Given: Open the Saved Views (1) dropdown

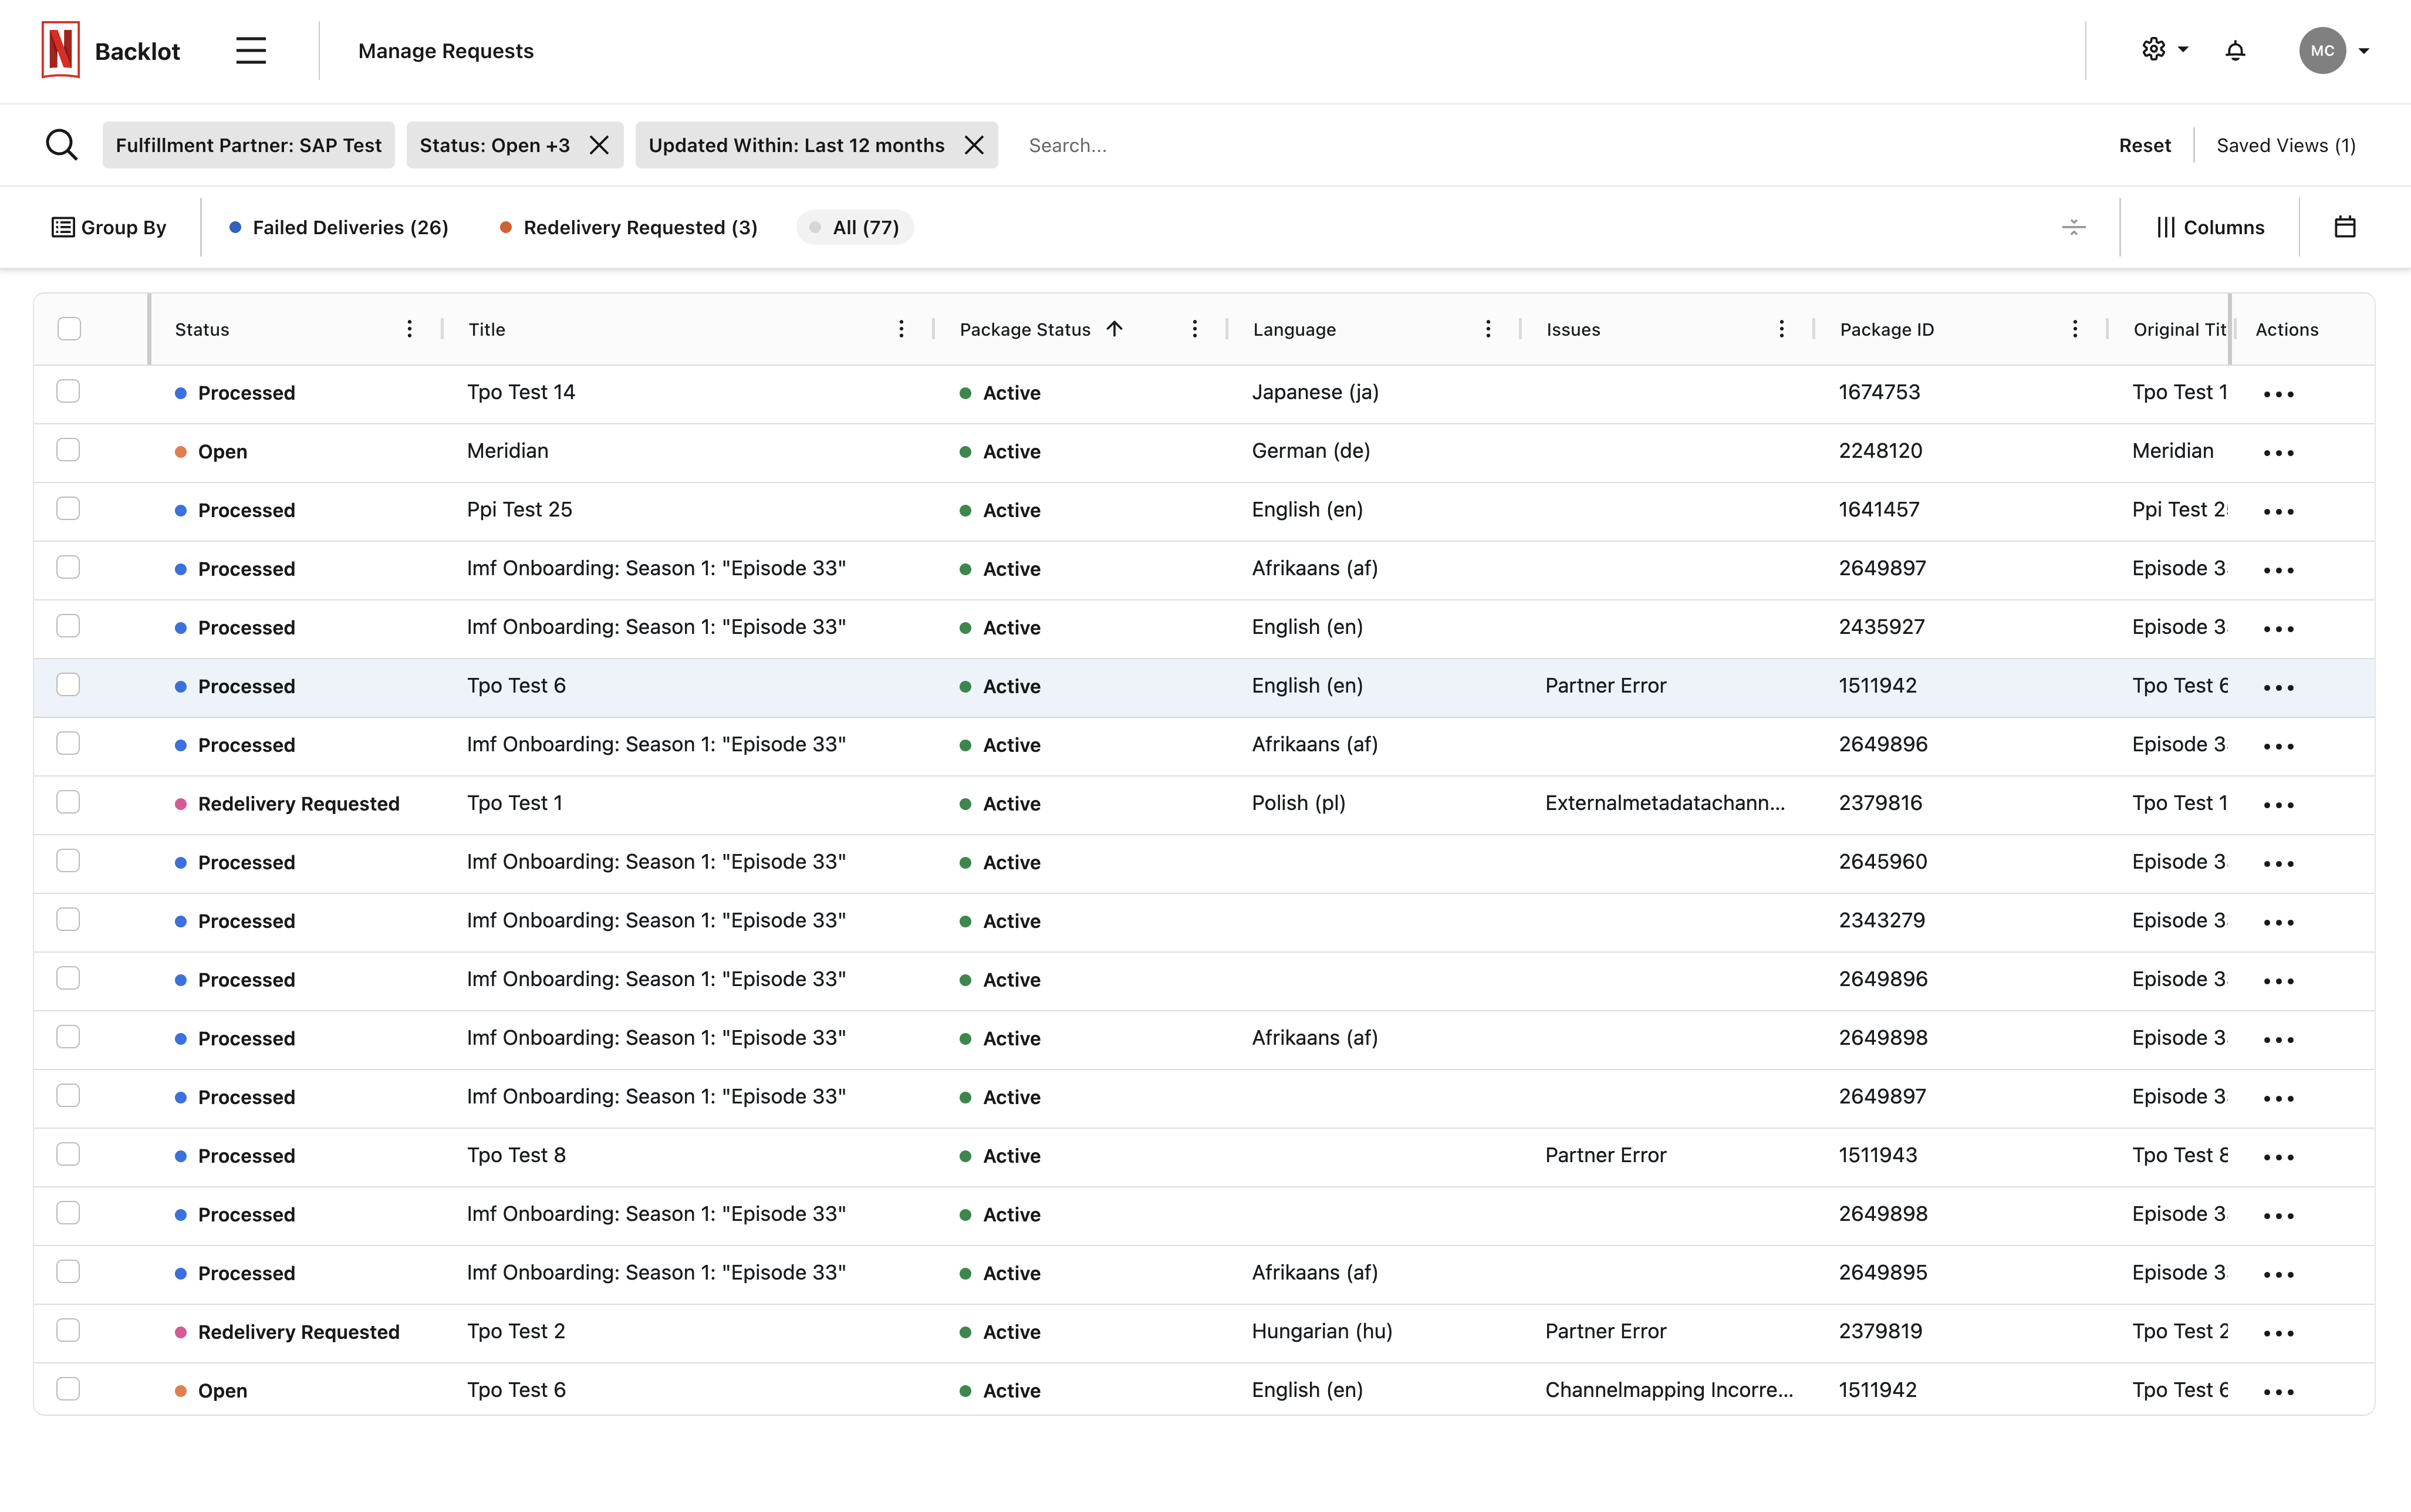Looking at the screenshot, I should point(2285,145).
